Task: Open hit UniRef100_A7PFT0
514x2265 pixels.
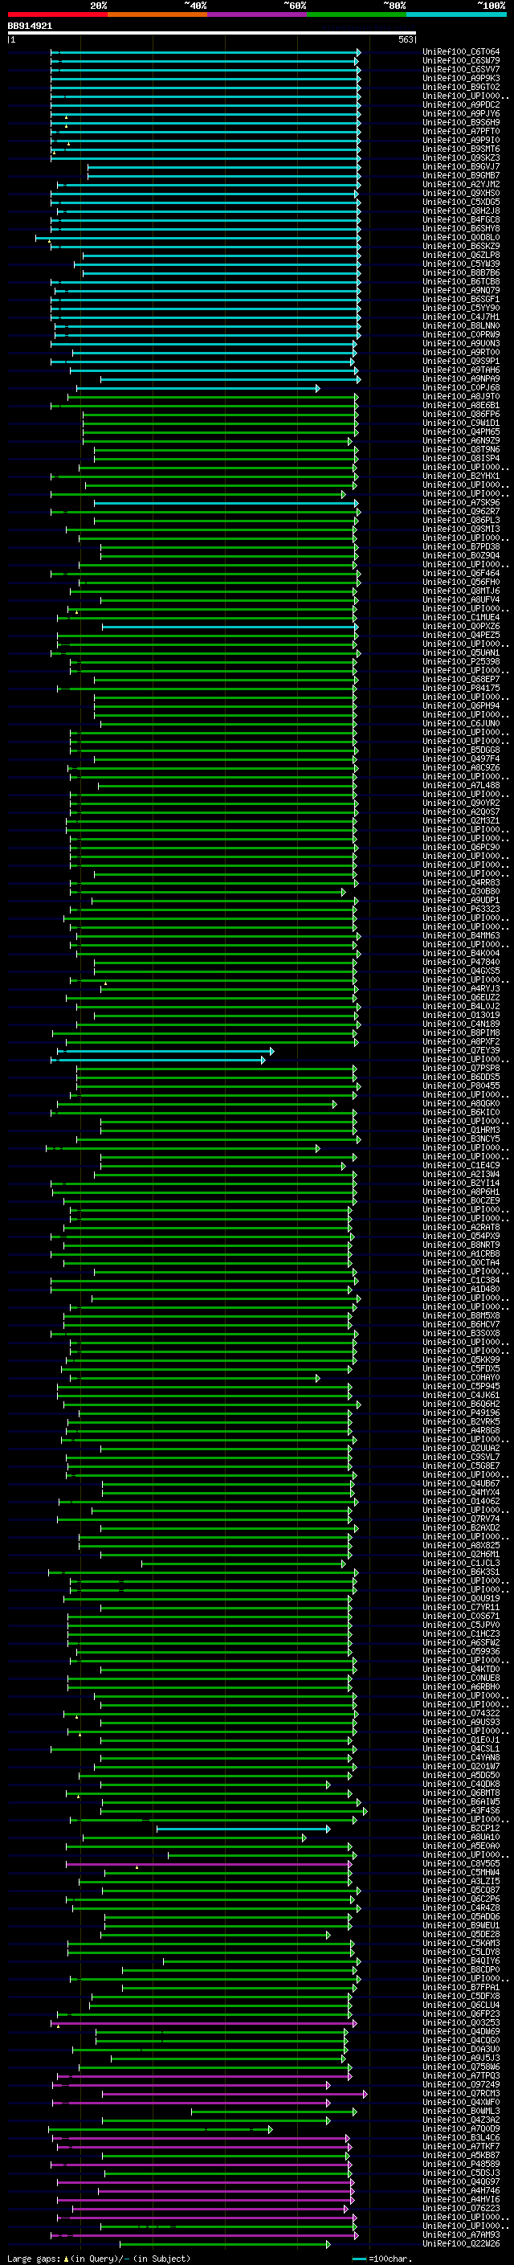Action: [461, 131]
